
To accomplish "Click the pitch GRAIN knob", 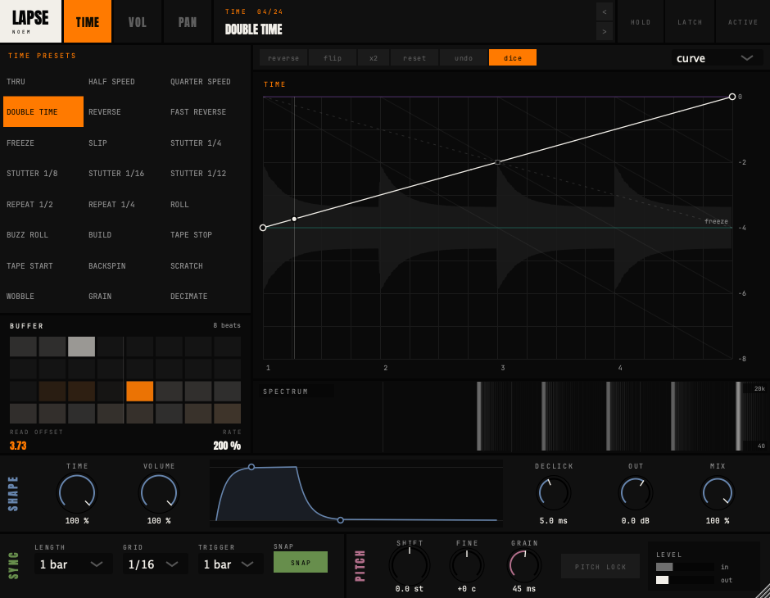I will coord(524,564).
